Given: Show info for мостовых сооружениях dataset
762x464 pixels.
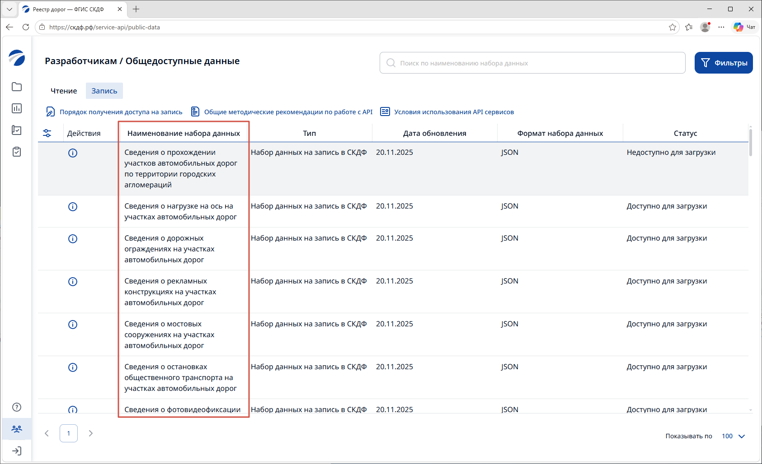Looking at the screenshot, I should (x=73, y=325).
